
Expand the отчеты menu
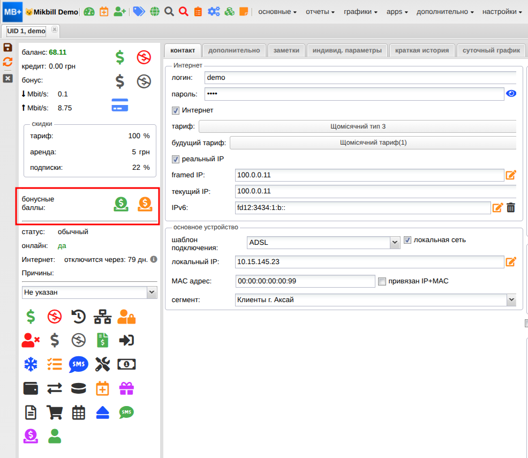pos(320,12)
